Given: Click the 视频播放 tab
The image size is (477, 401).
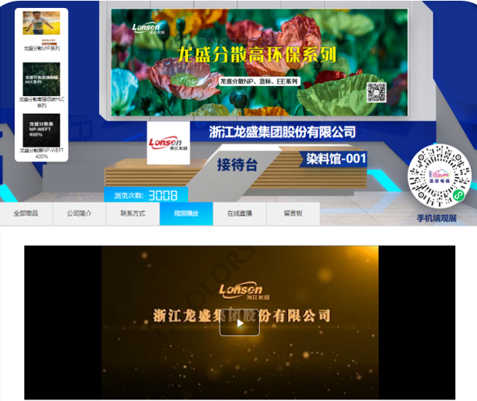Looking at the screenshot, I should click(186, 214).
